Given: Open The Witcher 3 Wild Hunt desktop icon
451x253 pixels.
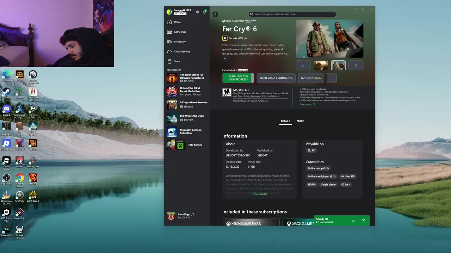Looking at the screenshot, I should tap(33, 95).
